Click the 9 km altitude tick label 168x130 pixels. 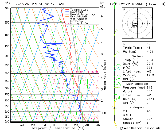[101, 16]
